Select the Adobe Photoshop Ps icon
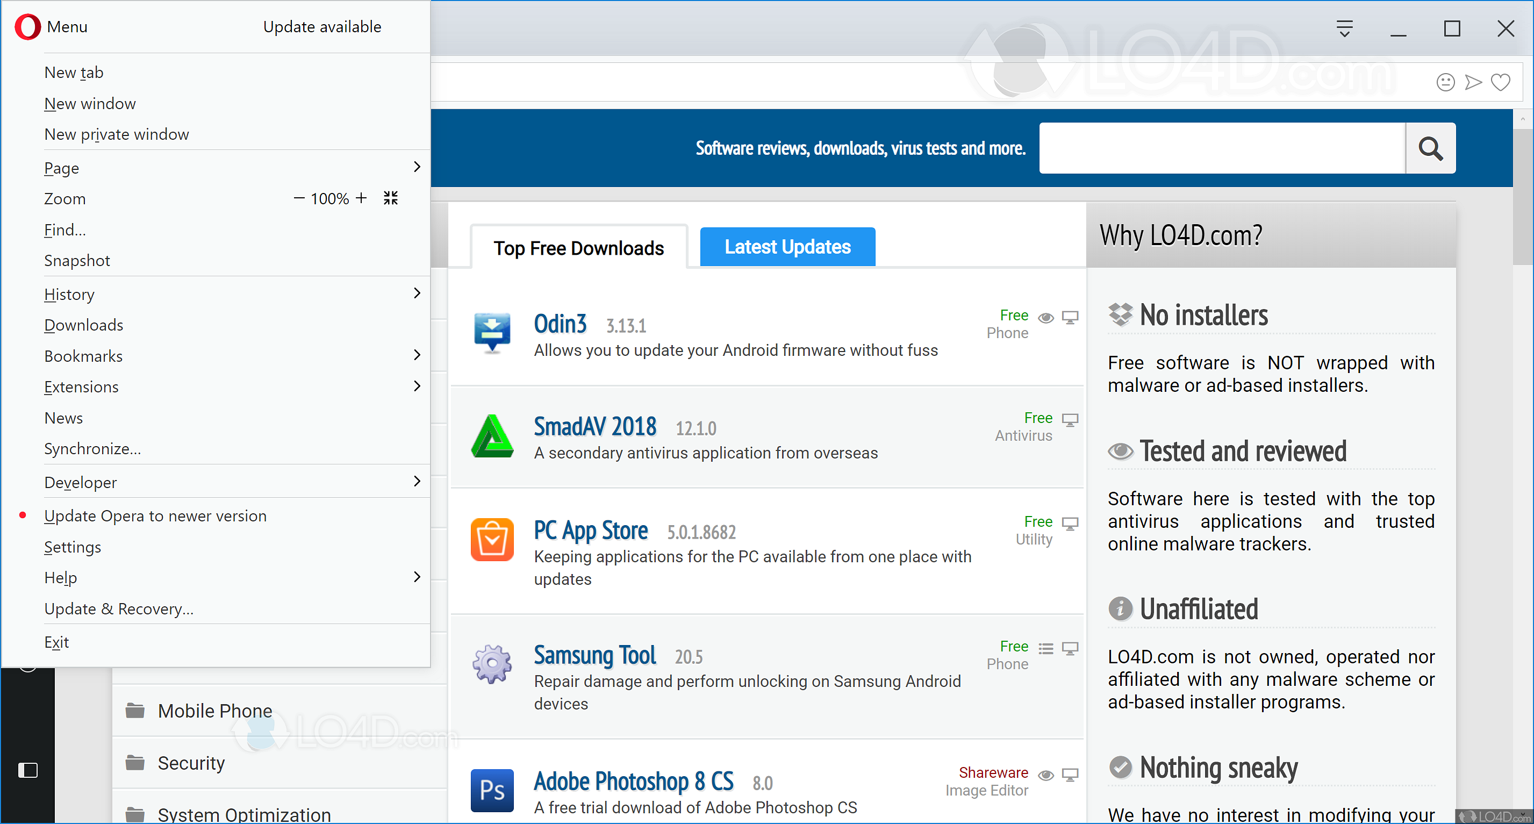Viewport: 1534px width, 824px height. pos(492,790)
